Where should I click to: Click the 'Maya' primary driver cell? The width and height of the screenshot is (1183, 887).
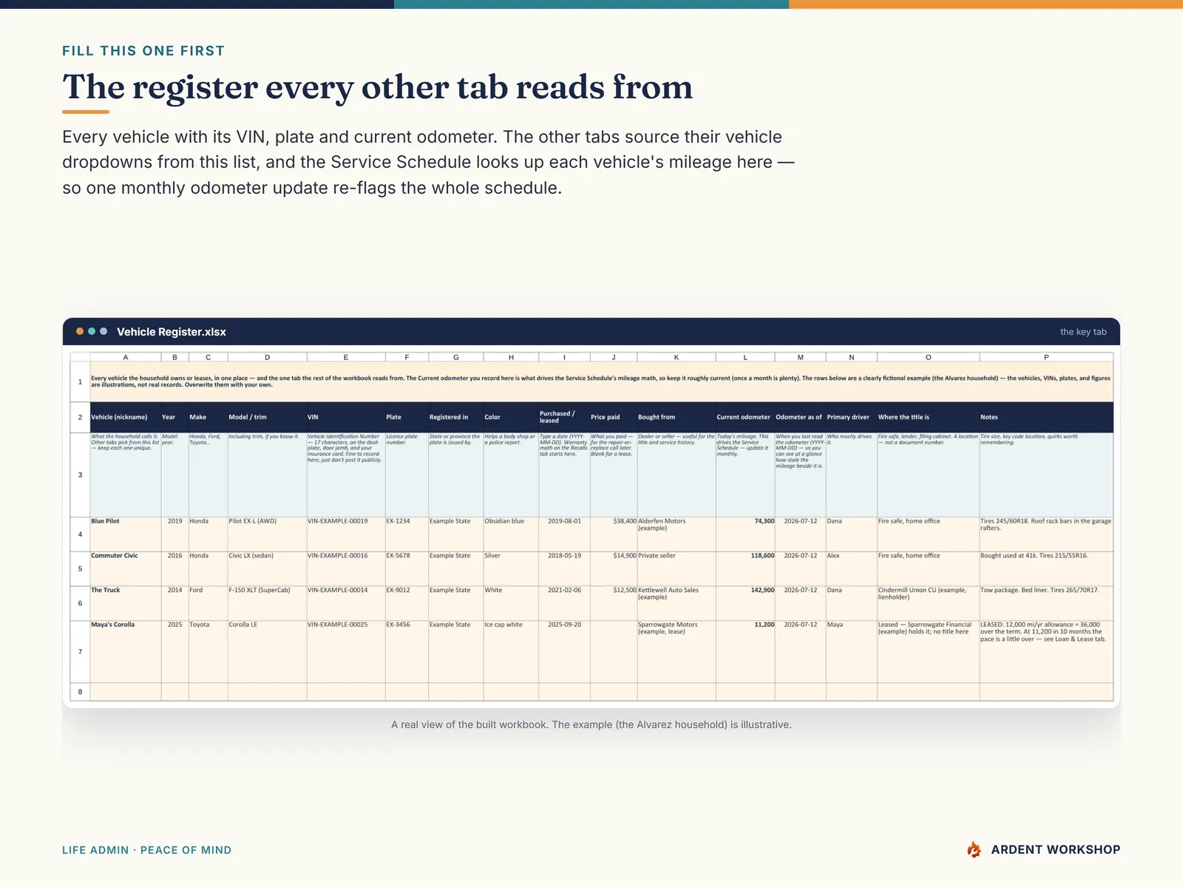852,651
